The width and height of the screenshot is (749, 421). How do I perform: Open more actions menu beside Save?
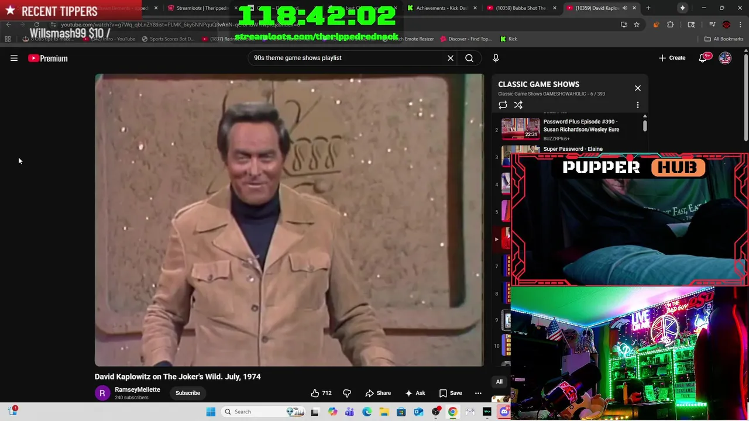[478, 393]
